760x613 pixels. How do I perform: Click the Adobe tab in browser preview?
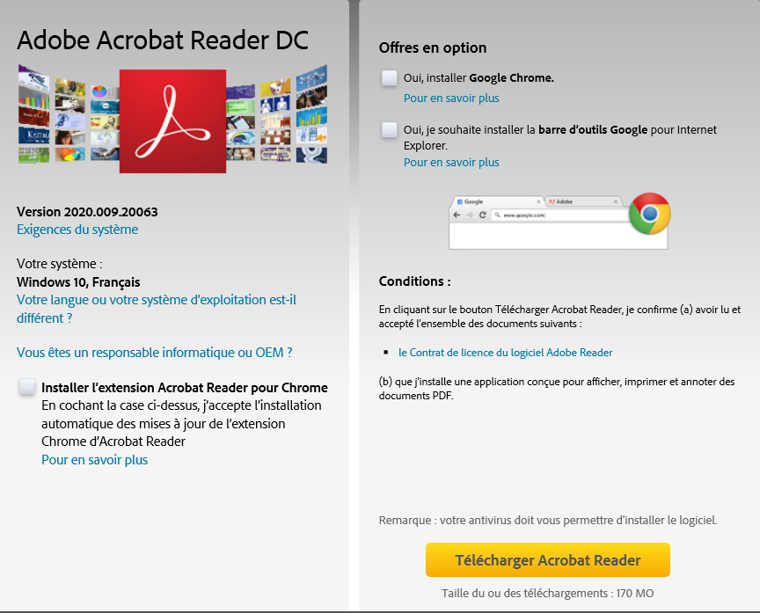[583, 201]
